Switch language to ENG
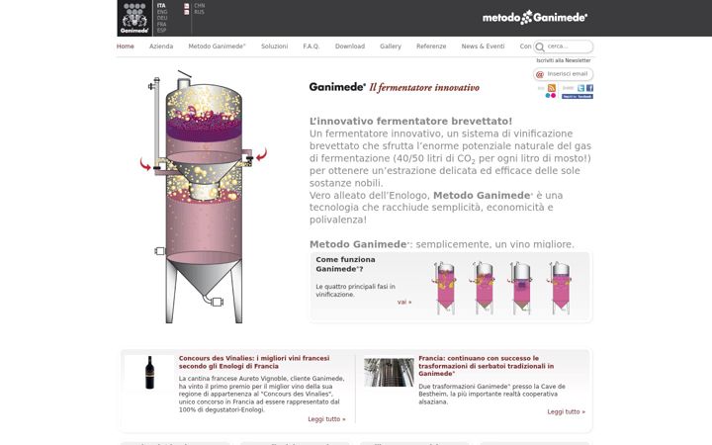Viewport: 712px width, 445px height. [162, 12]
